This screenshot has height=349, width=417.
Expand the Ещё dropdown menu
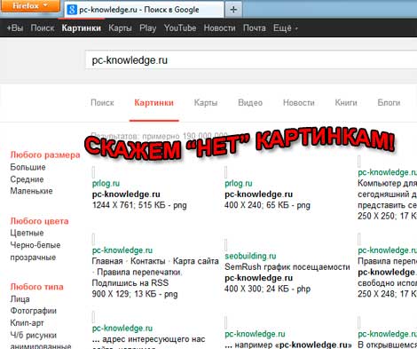click(x=286, y=28)
